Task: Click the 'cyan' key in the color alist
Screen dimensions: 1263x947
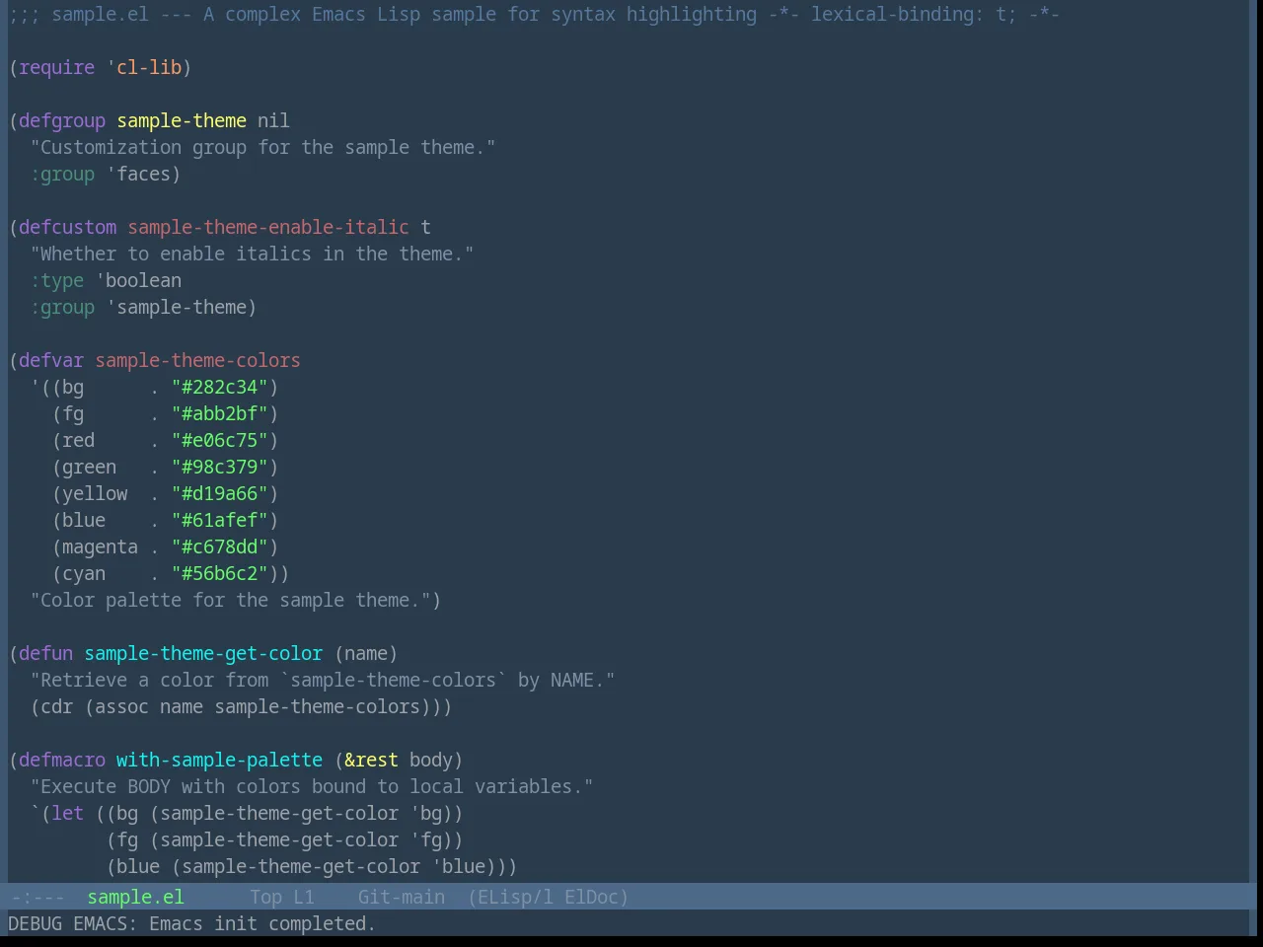Action: [x=84, y=573]
